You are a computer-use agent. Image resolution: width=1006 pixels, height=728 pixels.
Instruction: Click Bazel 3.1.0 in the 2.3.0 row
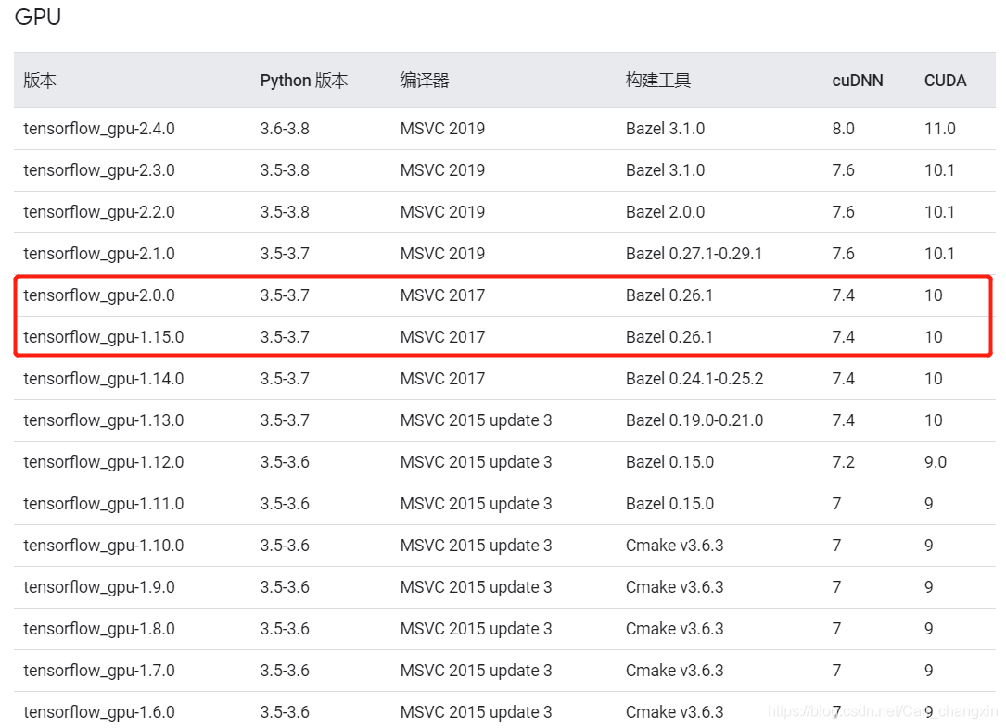click(665, 170)
